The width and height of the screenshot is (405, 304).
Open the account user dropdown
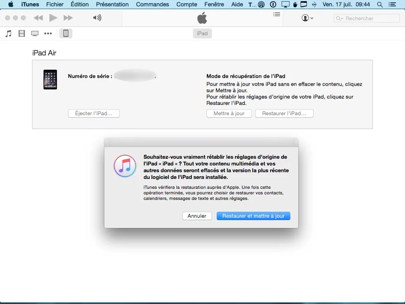click(307, 18)
